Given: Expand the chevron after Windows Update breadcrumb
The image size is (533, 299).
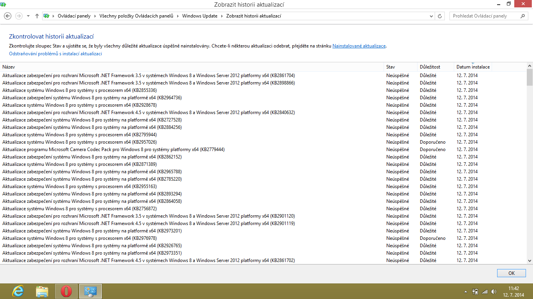Looking at the screenshot, I should pos(222,16).
